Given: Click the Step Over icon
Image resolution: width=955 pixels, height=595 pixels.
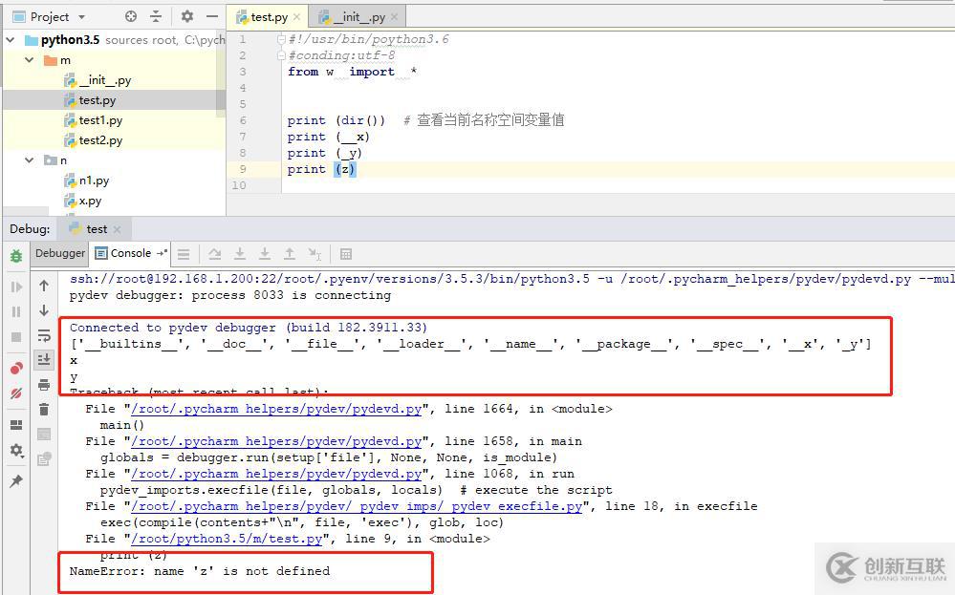Looking at the screenshot, I should click(214, 254).
